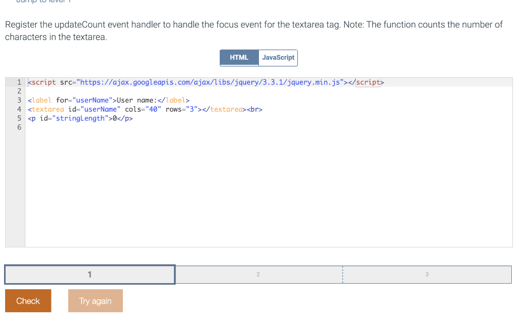Click the userName id attribute in line 4
This screenshot has width=522, height=327.
pos(101,109)
